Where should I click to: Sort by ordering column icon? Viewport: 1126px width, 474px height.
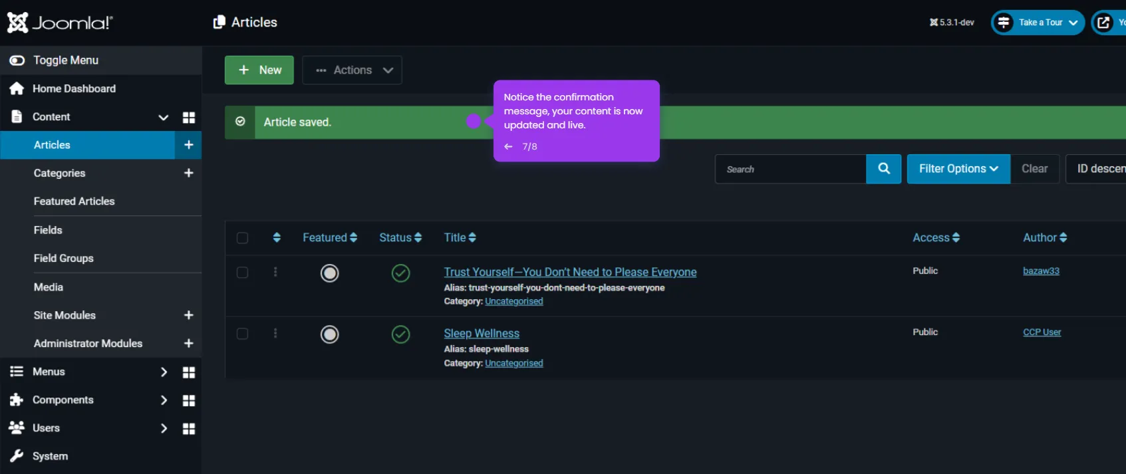point(277,237)
